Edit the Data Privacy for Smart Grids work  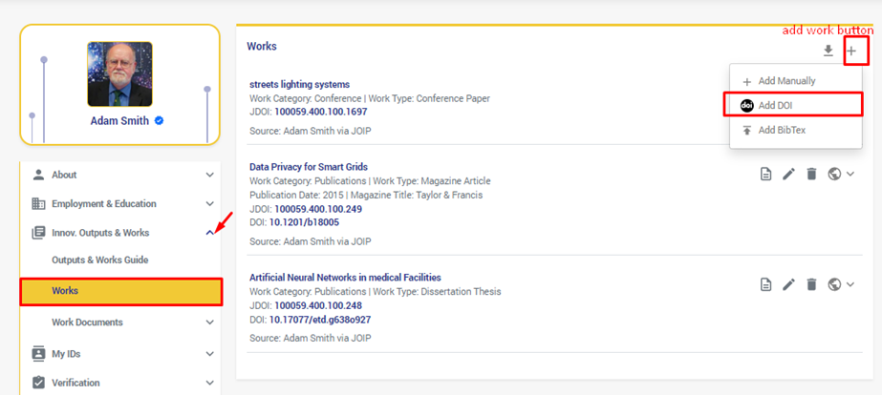[x=788, y=174]
